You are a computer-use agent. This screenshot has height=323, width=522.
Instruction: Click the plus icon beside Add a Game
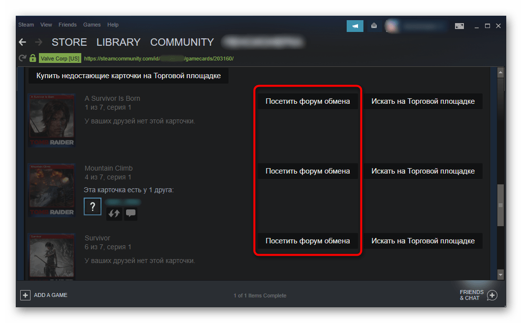click(25, 295)
